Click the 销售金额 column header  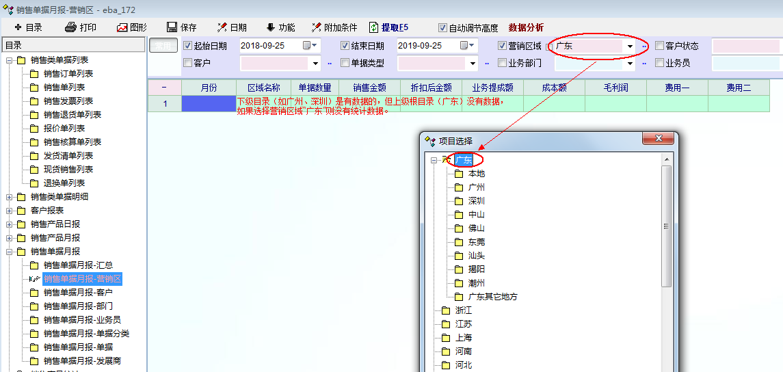pos(369,88)
